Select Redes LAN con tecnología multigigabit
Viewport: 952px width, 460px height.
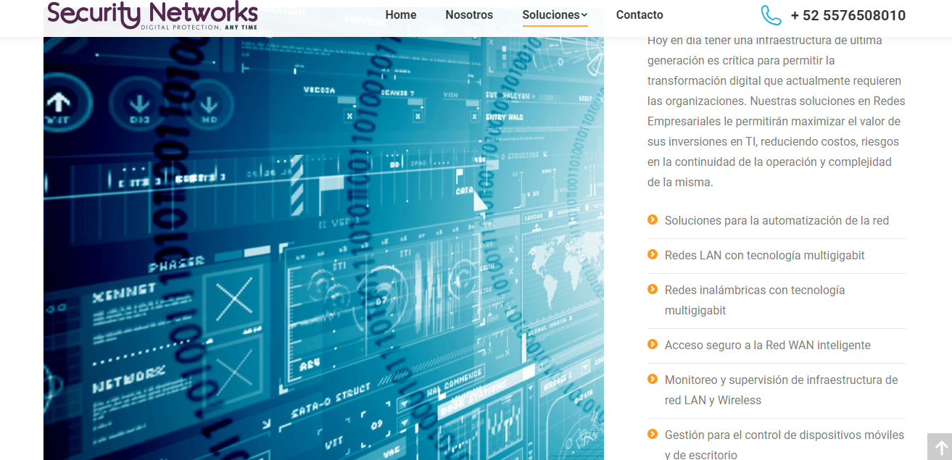tap(765, 255)
